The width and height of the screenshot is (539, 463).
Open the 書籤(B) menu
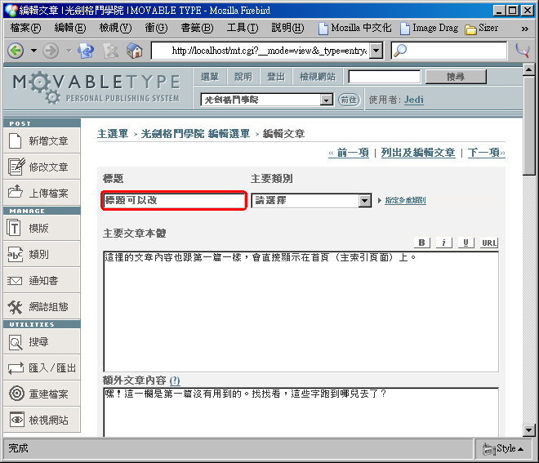tap(198, 28)
